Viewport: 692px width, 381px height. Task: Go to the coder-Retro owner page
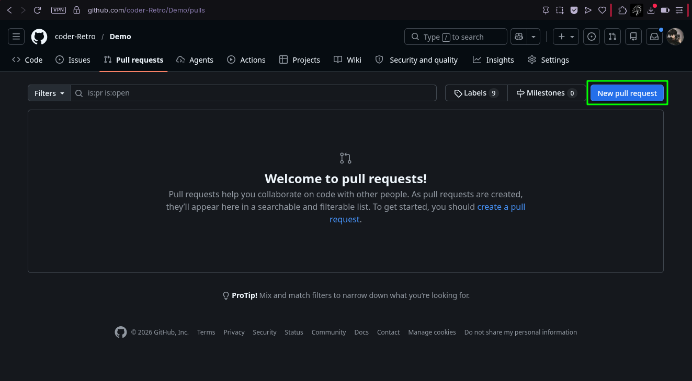tap(75, 37)
